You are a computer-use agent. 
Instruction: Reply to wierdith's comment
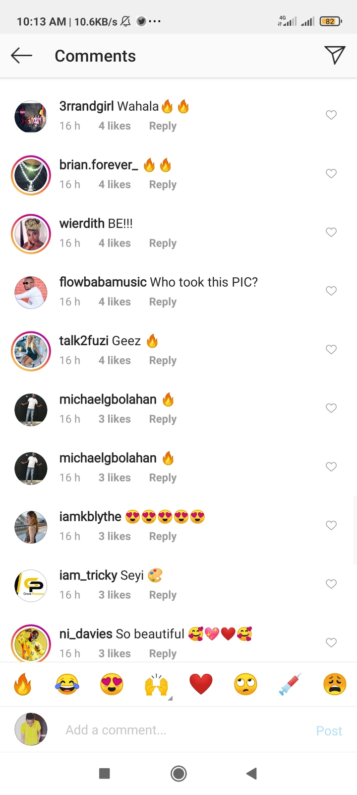163,243
